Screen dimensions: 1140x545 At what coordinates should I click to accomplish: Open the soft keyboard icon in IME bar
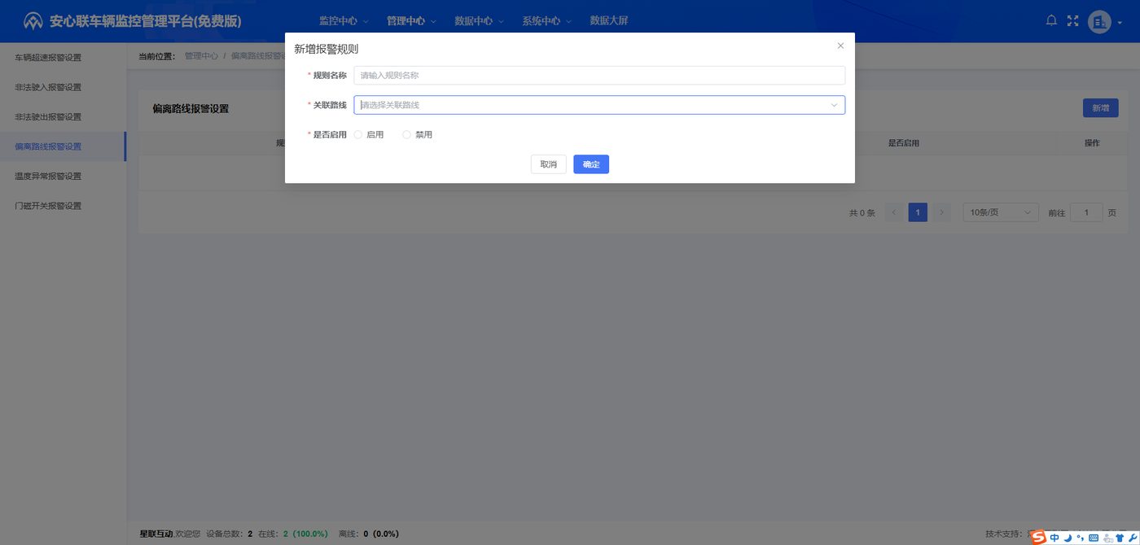[x=1094, y=538]
